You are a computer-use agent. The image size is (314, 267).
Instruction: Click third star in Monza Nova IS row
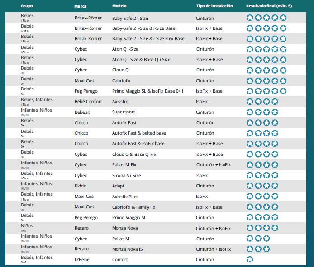click(266, 249)
